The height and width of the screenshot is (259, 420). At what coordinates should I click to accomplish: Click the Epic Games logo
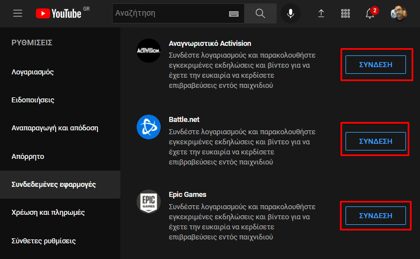pos(148,202)
